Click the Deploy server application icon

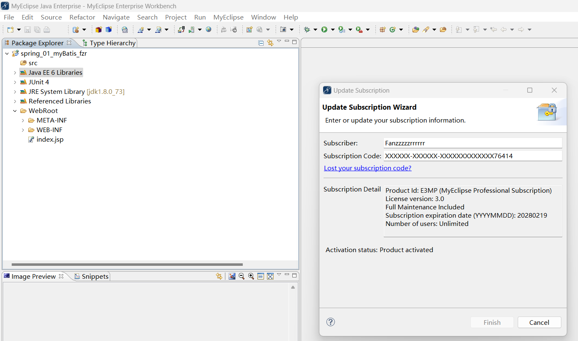pos(181,29)
